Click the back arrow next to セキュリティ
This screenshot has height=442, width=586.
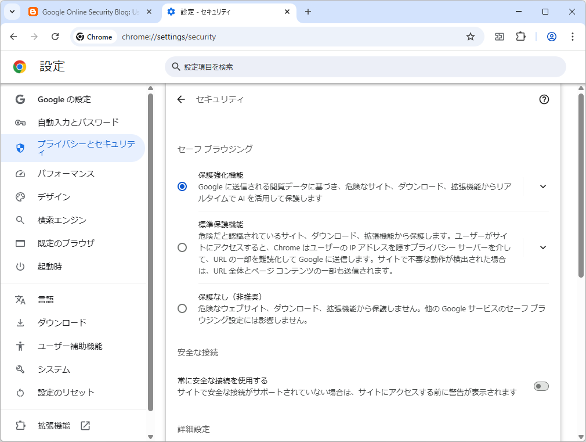[181, 99]
